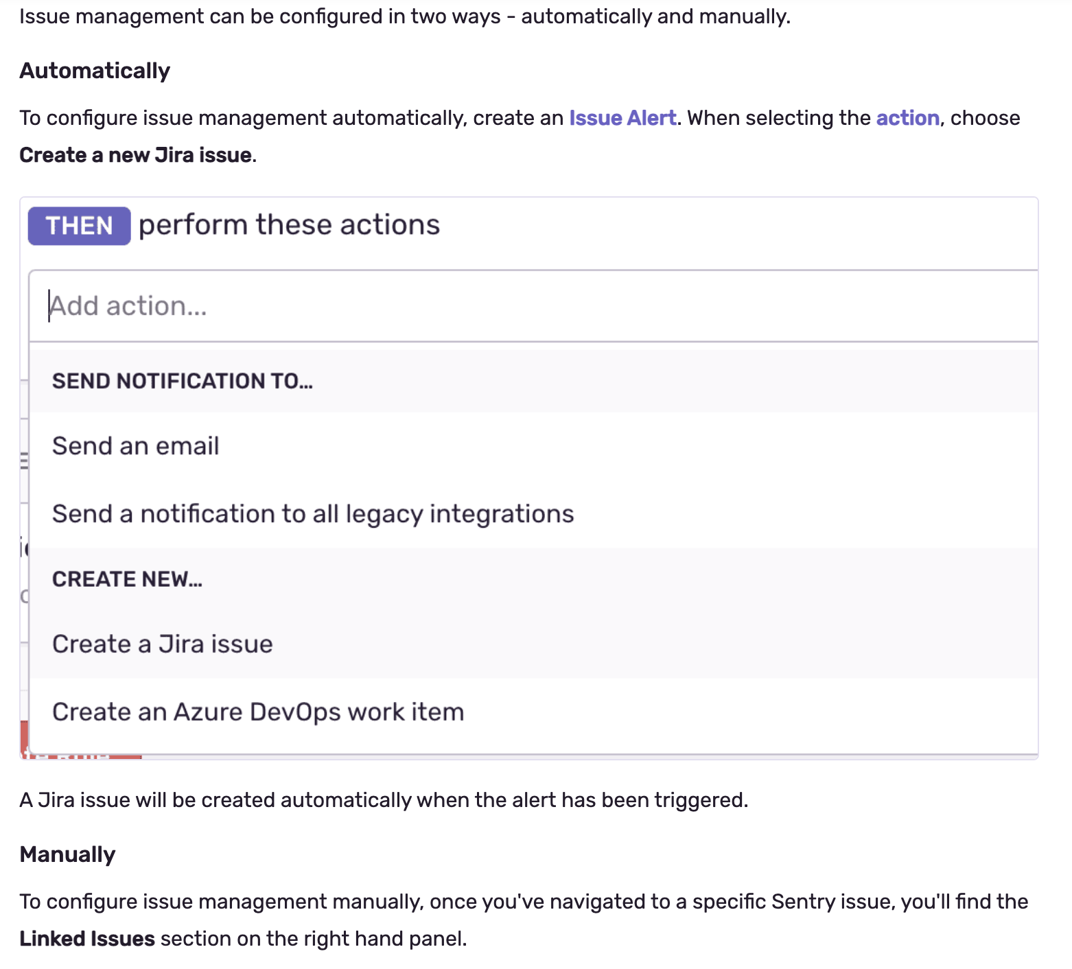This screenshot has width=1072, height=969.
Task: Focus the Add action input field
Action: (x=533, y=306)
